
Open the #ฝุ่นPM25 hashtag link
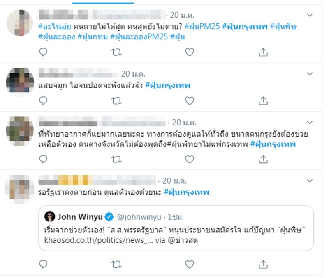coord(202,27)
